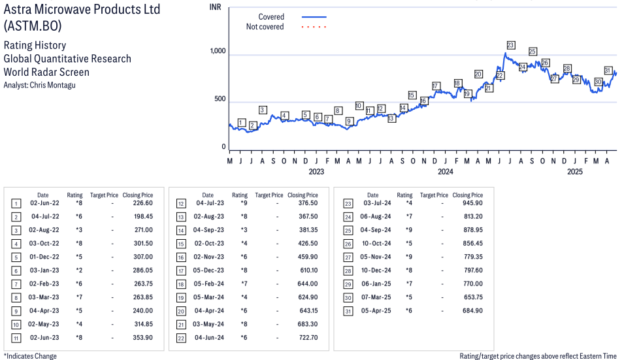Click chart marker 23 at the price peak
The width and height of the screenshot is (624, 360).
tap(510, 45)
